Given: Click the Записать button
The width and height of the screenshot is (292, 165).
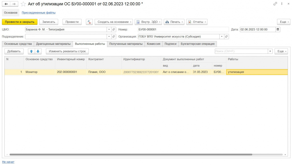Looking at the screenshot, I should (x=49, y=22).
